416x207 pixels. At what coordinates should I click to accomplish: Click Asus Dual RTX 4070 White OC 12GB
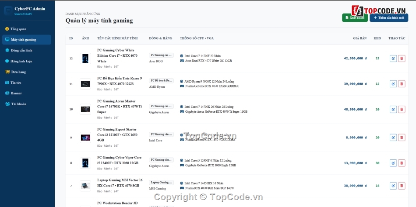208,61
